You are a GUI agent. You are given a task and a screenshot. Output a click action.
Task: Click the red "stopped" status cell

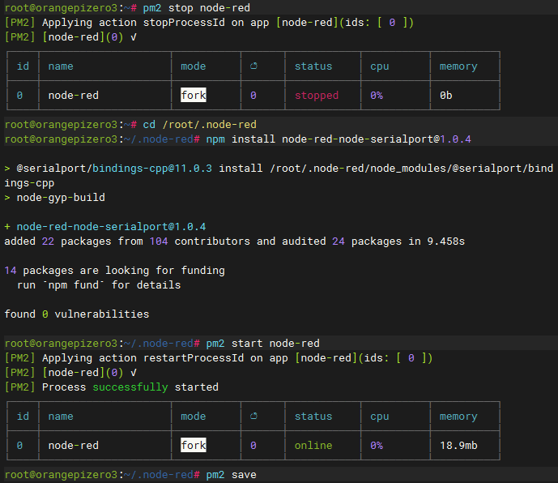click(x=317, y=96)
